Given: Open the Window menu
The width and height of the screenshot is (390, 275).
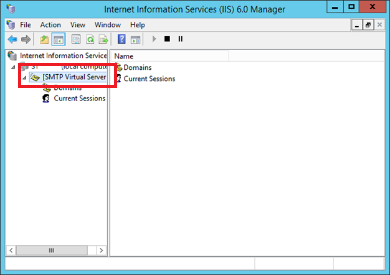Looking at the screenshot, I should (x=108, y=25).
